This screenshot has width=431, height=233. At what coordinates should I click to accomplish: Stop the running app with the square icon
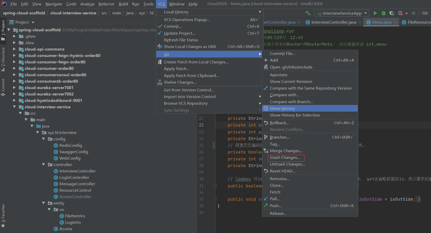413,13
